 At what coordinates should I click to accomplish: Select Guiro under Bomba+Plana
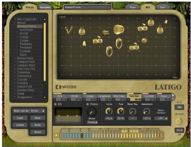tap(23, 55)
